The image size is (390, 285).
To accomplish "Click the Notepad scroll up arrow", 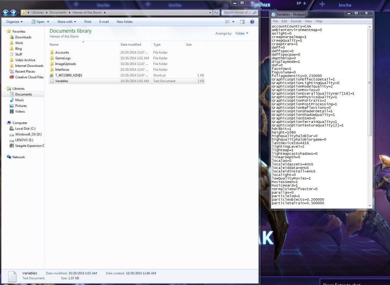I will (369, 27).
